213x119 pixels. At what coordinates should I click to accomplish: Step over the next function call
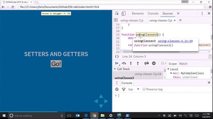pos(124,63)
